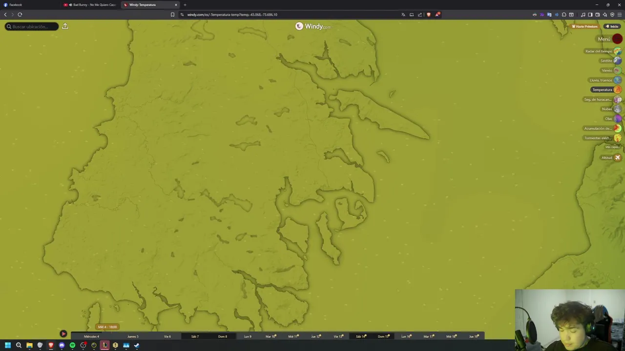Open the browser hamburger menu
625x351 pixels.
pos(620,15)
